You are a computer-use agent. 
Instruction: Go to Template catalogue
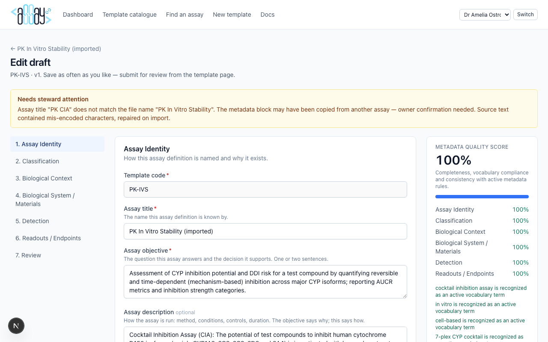click(129, 15)
